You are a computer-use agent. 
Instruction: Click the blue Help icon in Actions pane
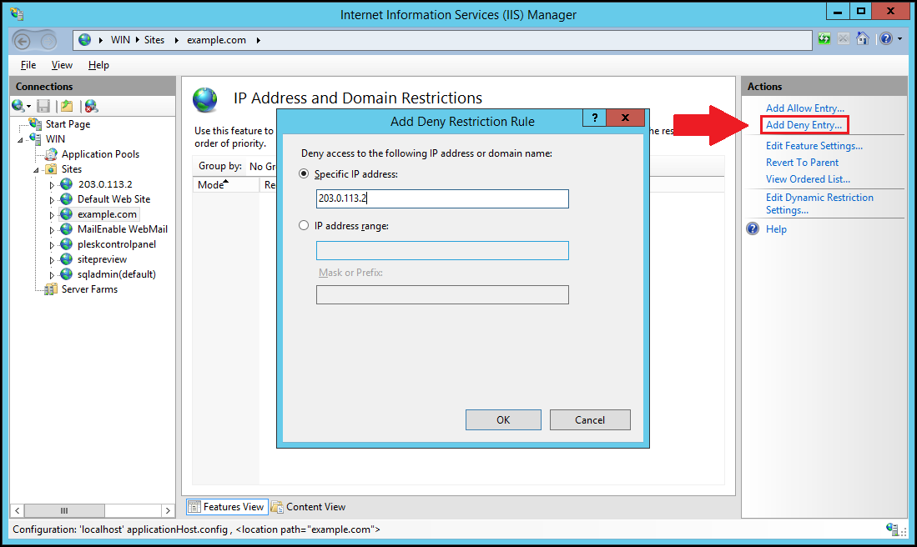[x=753, y=229]
